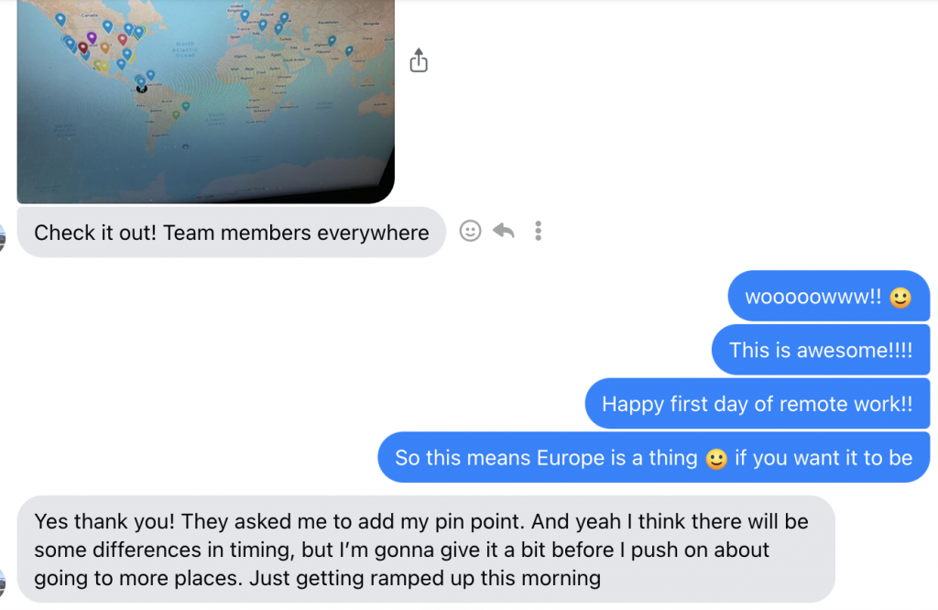This screenshot has height=610, width=938.
Task: Reply to 'Check it out!' message
Action: [x=504, y=230]
